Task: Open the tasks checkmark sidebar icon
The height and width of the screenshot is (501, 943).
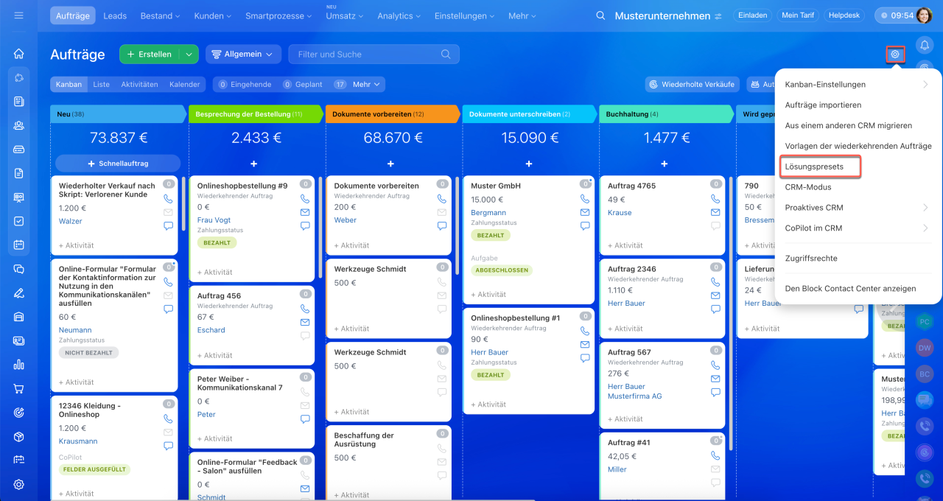Action: [x=19, y=221]
